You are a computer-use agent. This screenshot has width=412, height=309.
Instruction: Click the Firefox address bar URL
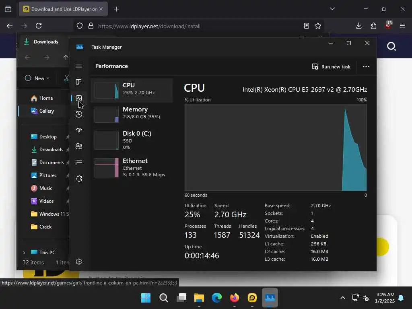point(149,26)
